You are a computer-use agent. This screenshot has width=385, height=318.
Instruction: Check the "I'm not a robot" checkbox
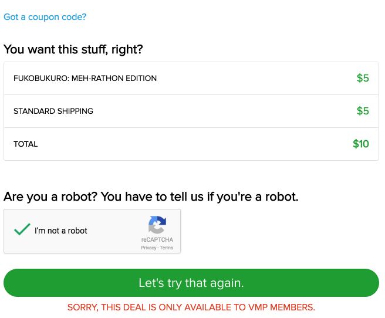(22, 230)
